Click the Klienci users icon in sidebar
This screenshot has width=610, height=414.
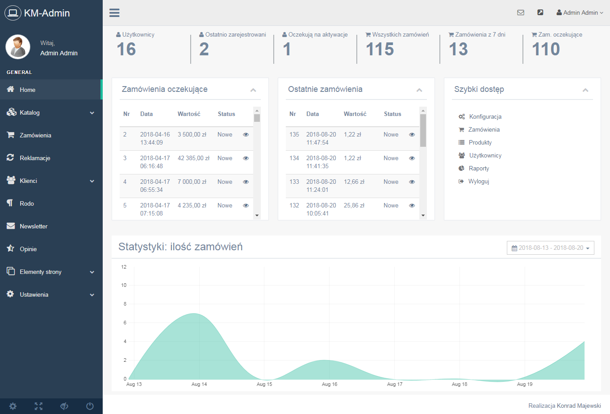[11, 180]
